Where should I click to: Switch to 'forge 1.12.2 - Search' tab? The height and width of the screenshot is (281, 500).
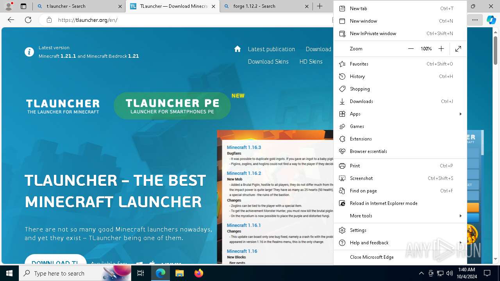pyautogui.click(x=266, y=6)
